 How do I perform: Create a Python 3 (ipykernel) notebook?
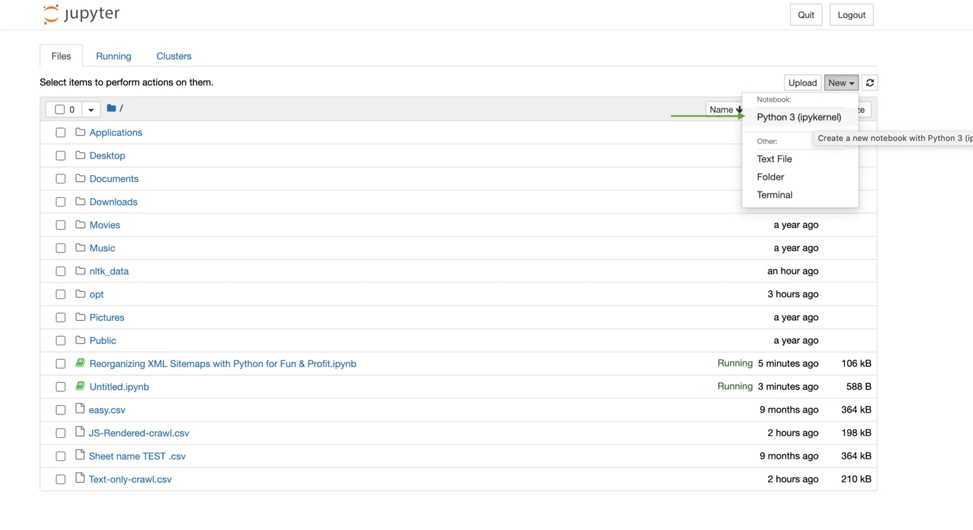click(x=799, y=117)
